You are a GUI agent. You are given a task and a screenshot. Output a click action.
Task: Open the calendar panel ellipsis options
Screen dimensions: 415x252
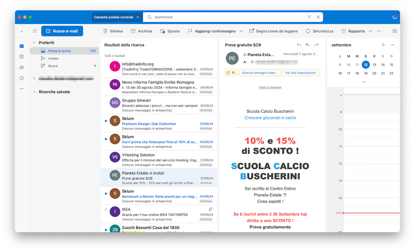click(392, 45)
